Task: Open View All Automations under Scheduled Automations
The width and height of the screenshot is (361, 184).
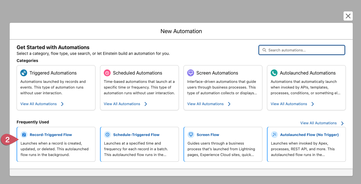Action: (122, 104)
